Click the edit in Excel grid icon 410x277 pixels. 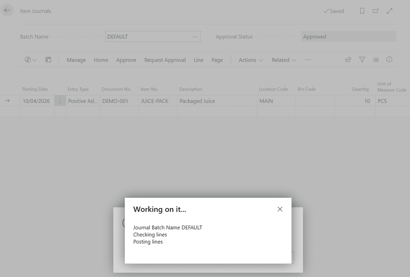pyautogui.click(x=48, y=60)
